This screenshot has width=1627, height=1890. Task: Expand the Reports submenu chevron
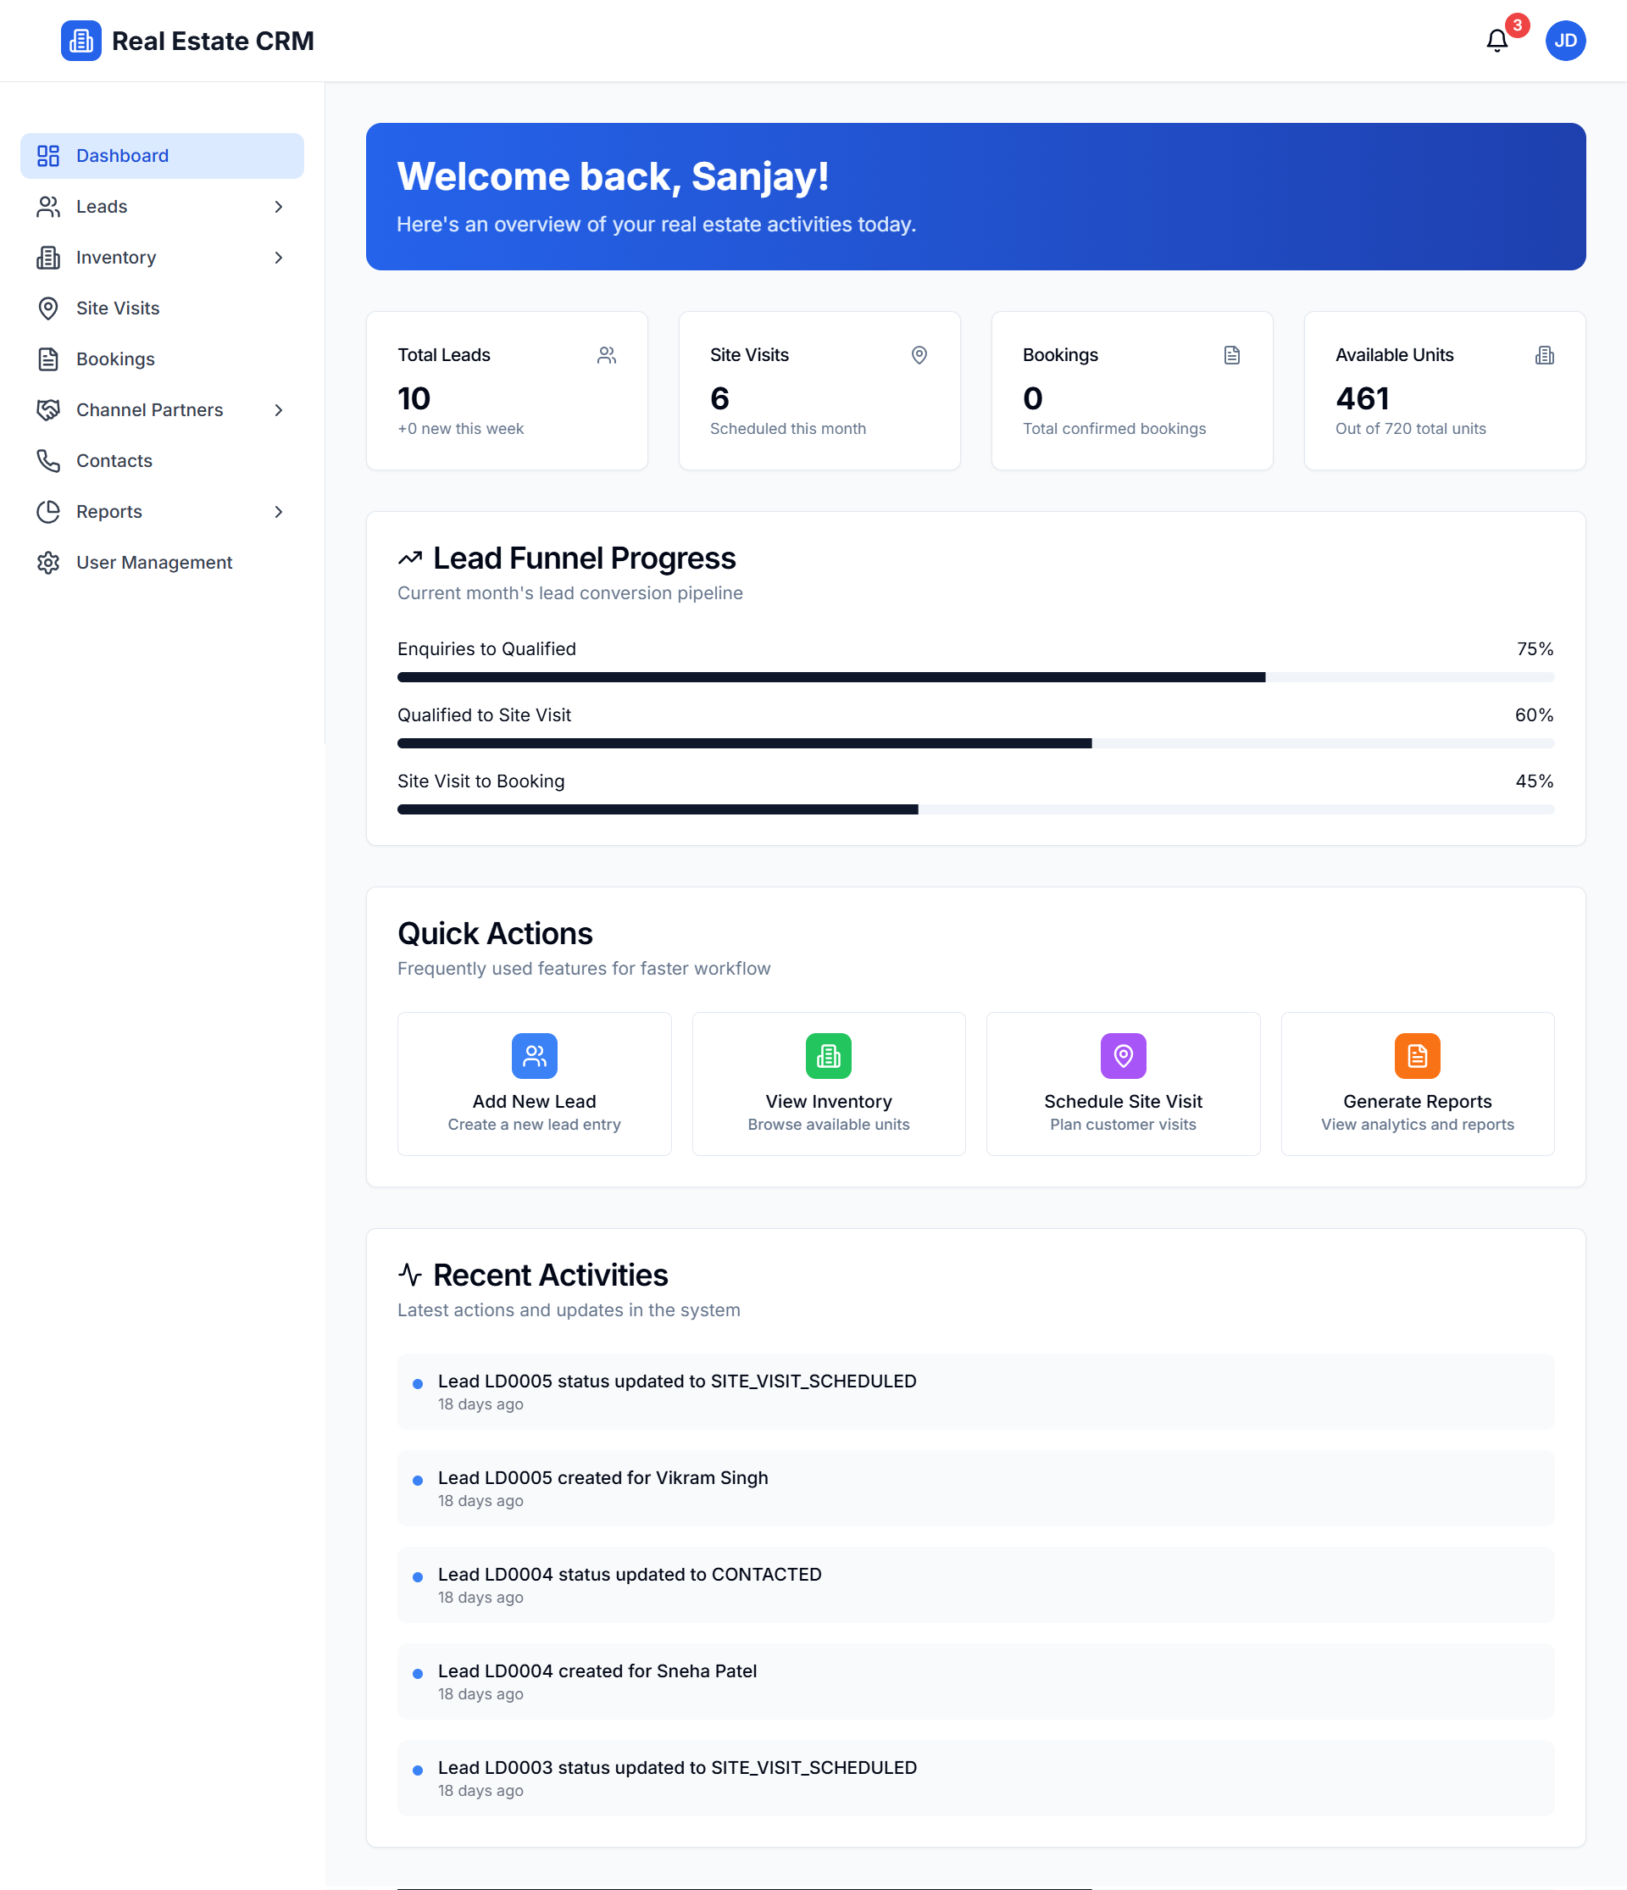(279, 512)
